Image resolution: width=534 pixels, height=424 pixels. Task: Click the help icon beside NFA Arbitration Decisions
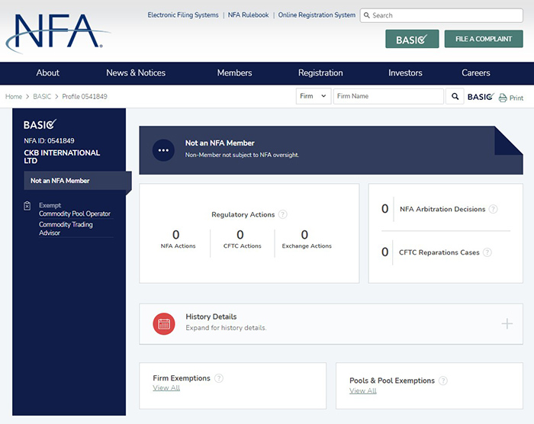pyautogui.click(x=493, y=209)
